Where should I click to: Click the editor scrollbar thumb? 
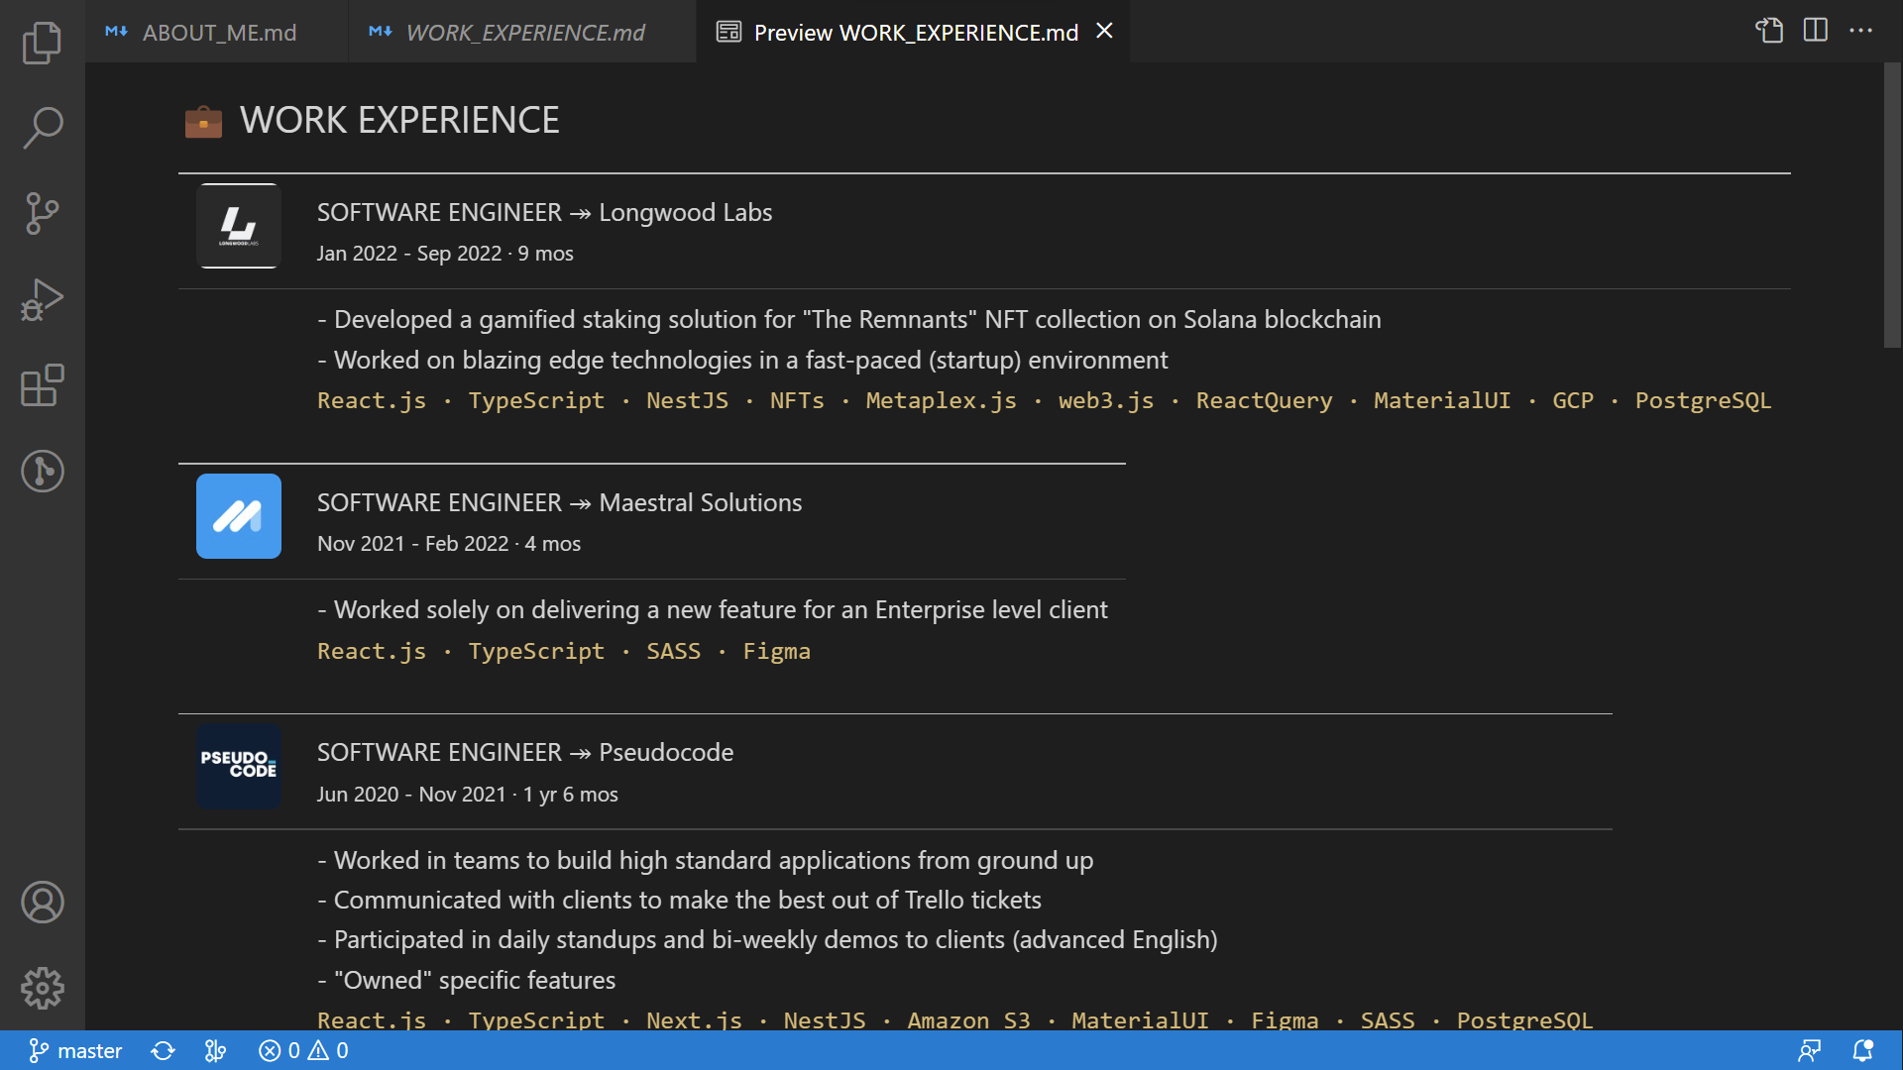click(1893, 208)
